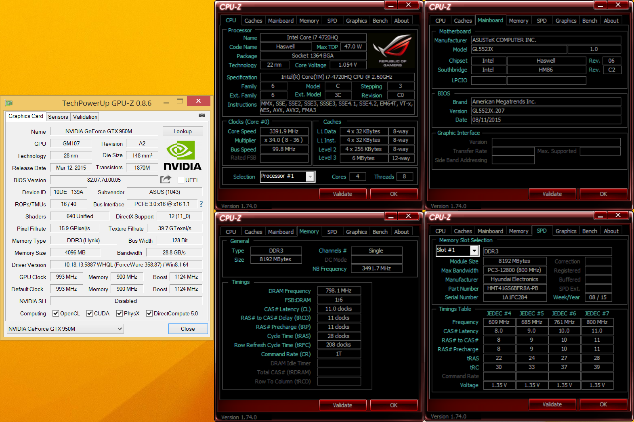Image resolution: width=634 pixels, height=422 pixels.
Task: Open Caches tab in the CPU-Z CPU window
Action: coord(253,21)
